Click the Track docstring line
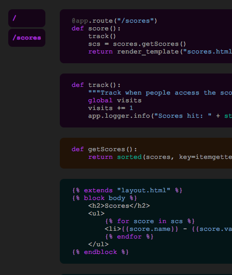This screenshot has width=232, height=275. pos(160,93)
